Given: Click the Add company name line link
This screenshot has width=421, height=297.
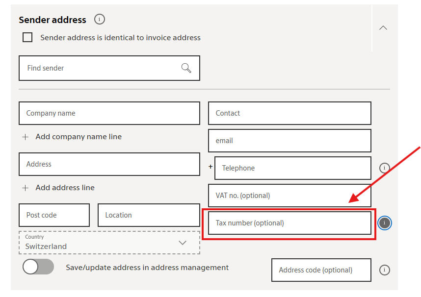Looking at the screenshot, I should click(x=79, y=137).
